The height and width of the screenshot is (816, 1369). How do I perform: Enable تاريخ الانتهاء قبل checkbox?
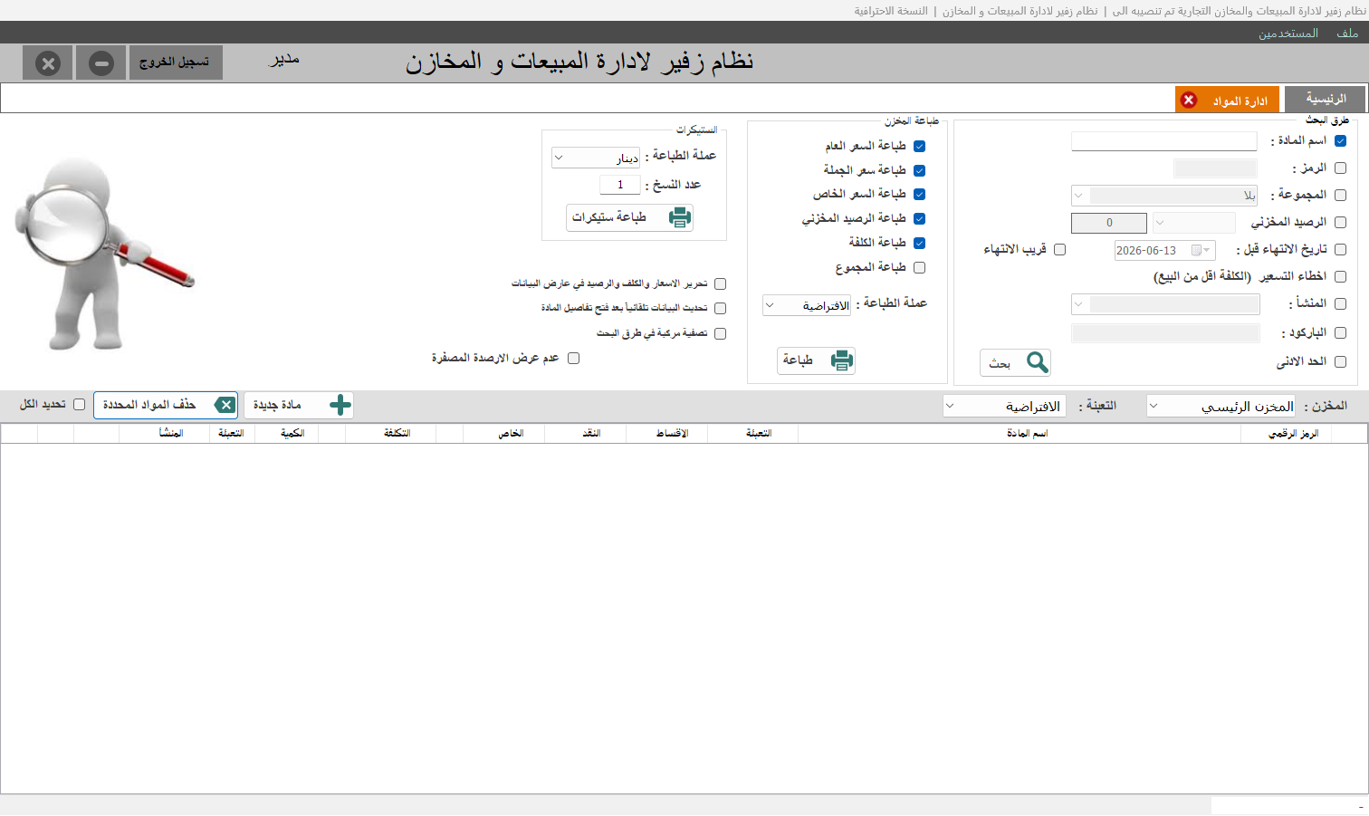(1341, 249)
